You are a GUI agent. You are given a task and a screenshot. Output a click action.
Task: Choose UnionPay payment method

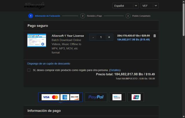pyautogui.click(x=136, y=97)
